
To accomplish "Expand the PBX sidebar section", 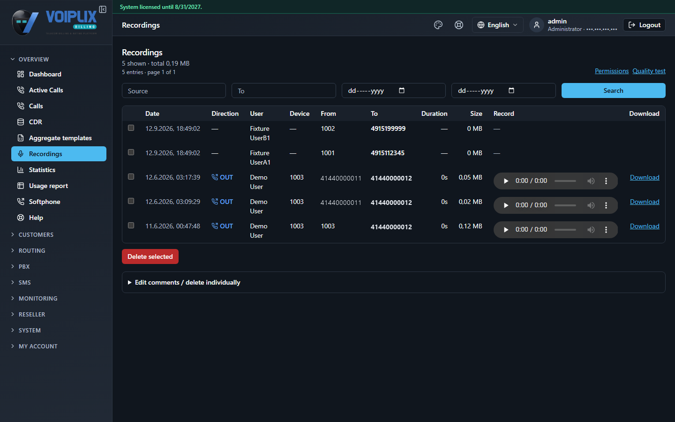I will [20, 266].
